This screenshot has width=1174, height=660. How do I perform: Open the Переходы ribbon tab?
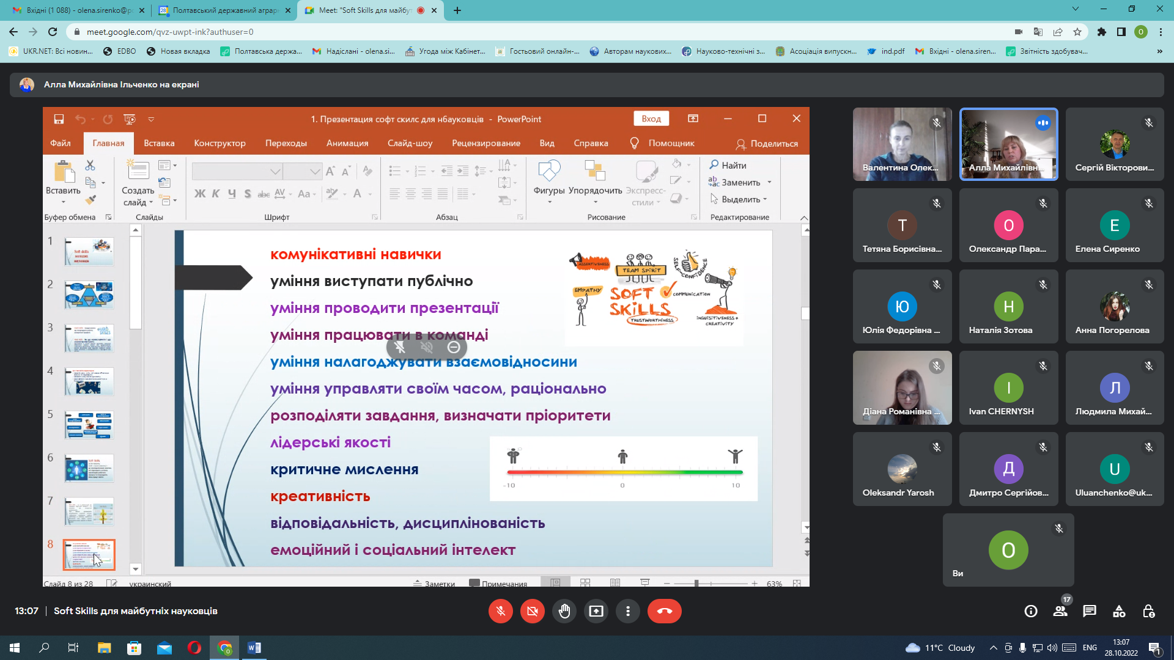click(x=286, y=143)
